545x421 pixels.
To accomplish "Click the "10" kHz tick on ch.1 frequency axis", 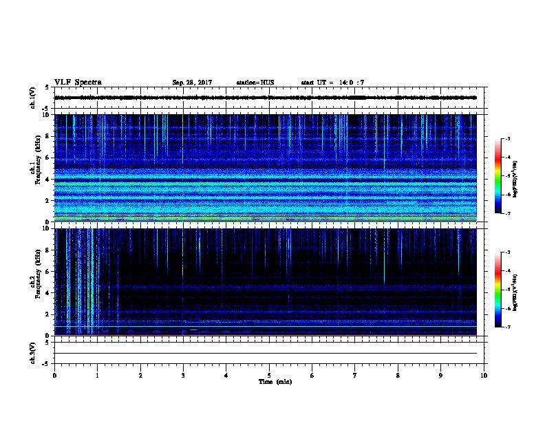I will [46, 115].
